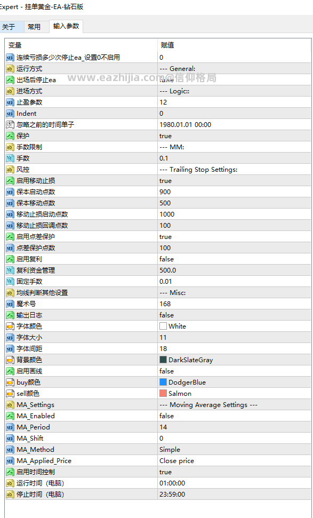Click string icon beside 手数限制
Screen dimensions: 313x518
[10, 147]
